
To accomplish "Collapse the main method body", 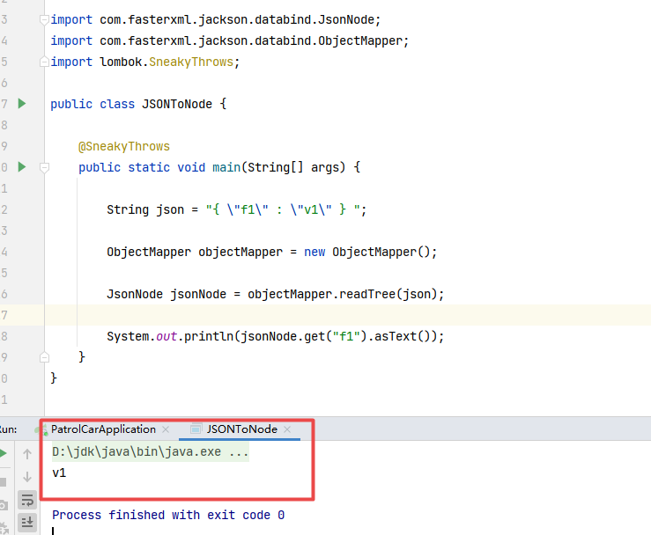I will coord(44,167).
